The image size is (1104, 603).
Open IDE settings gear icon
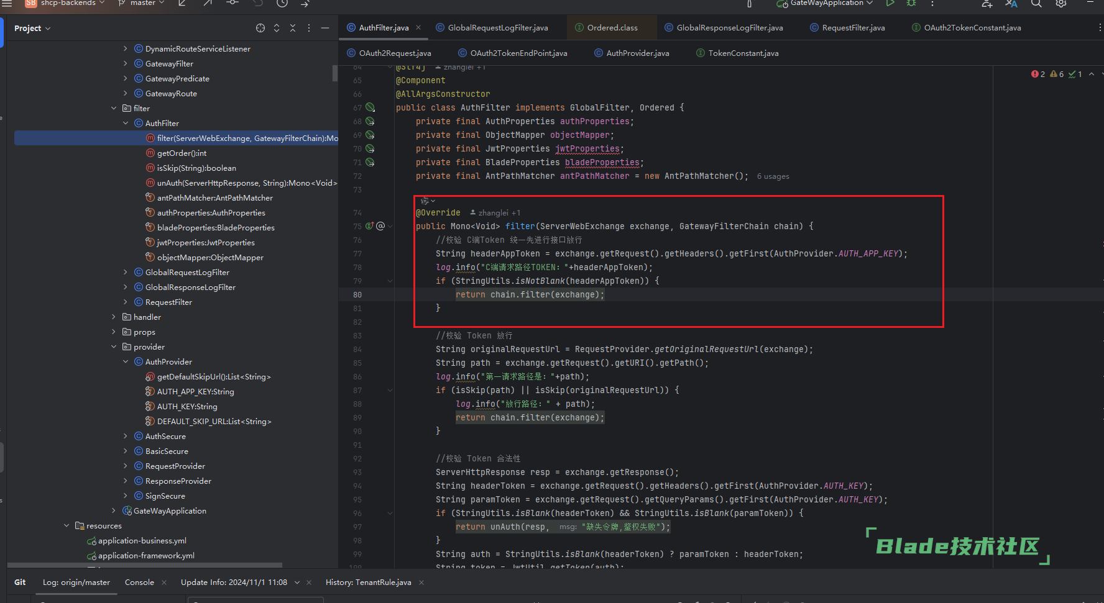[x=1061, y=3]
